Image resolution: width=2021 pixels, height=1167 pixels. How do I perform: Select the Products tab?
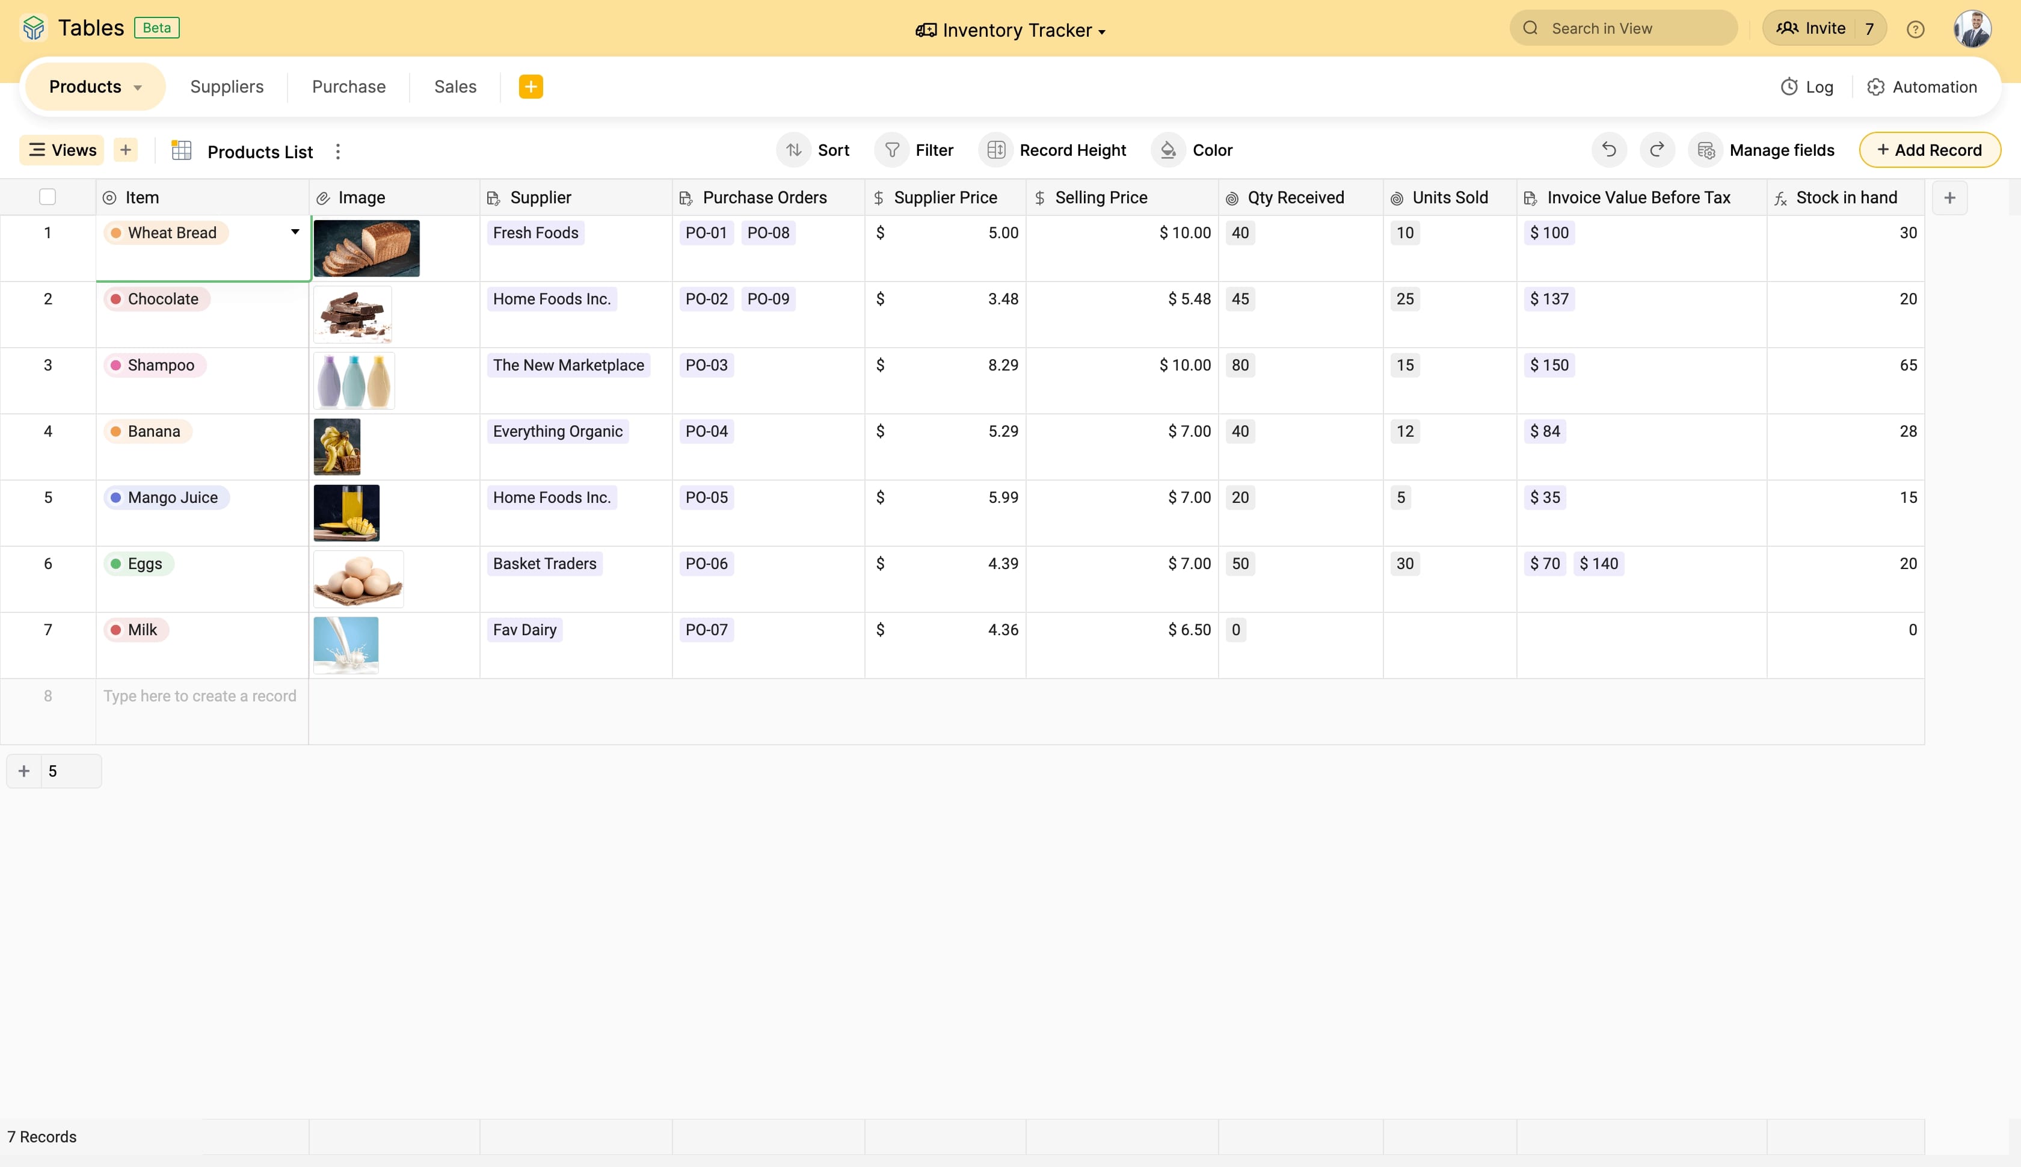click(x=96, y=87)
